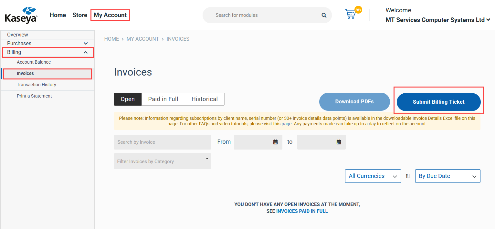Click the Download PDFs button
The image size is (495, 229).
tap(354, 102)
